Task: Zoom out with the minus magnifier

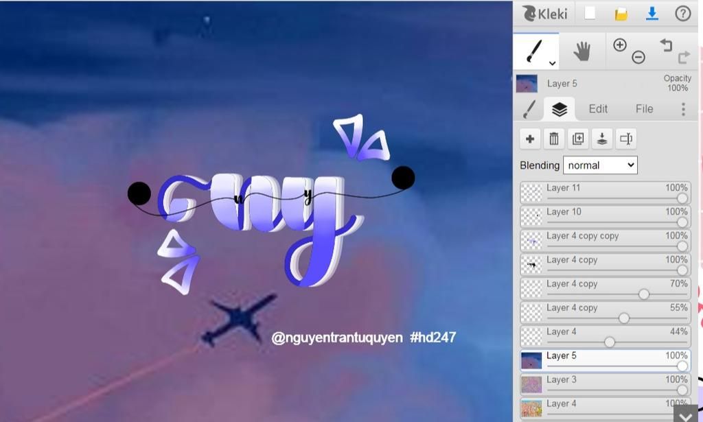Action: point(638,57)
